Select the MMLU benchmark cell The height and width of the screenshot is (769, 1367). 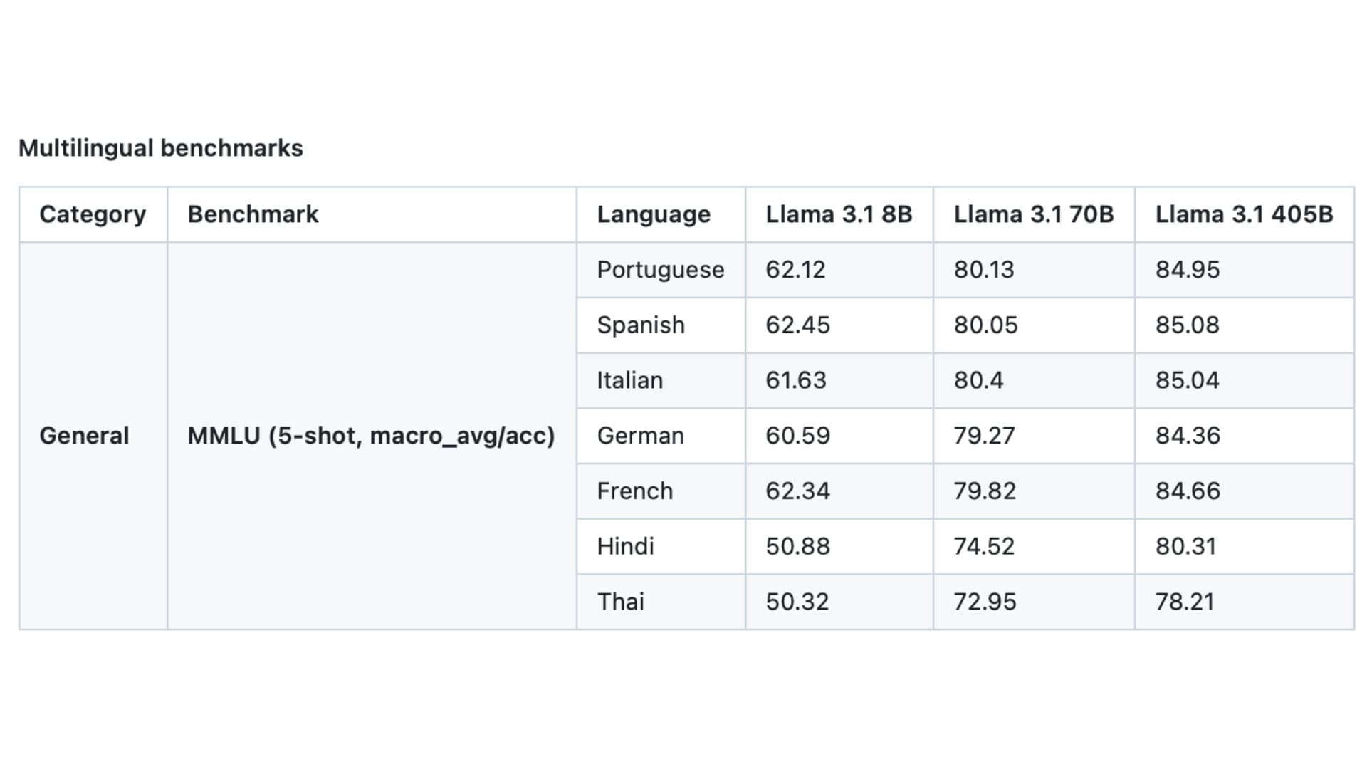[371, 435]
